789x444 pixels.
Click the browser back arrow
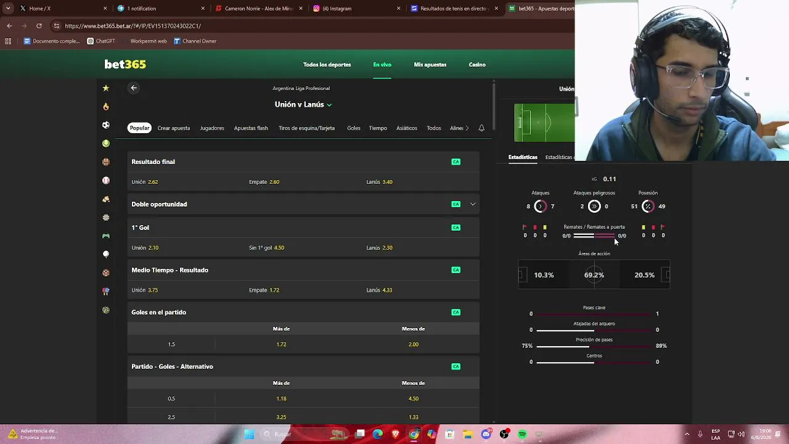pyautogui.click(x=9, y=26)
